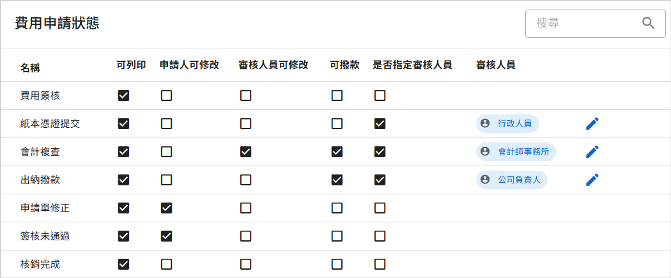Screen dimensions: 671x278
Task: Check 可撥款 for 核銷完成
Action: click(x=337, y=265)
